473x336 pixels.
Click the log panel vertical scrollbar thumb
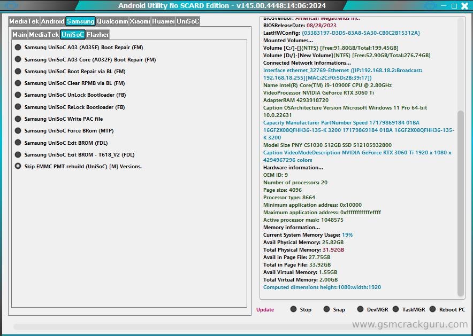(461, 203)
